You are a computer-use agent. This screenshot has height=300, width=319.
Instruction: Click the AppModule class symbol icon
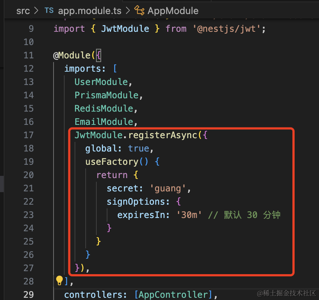pos(139,11)
